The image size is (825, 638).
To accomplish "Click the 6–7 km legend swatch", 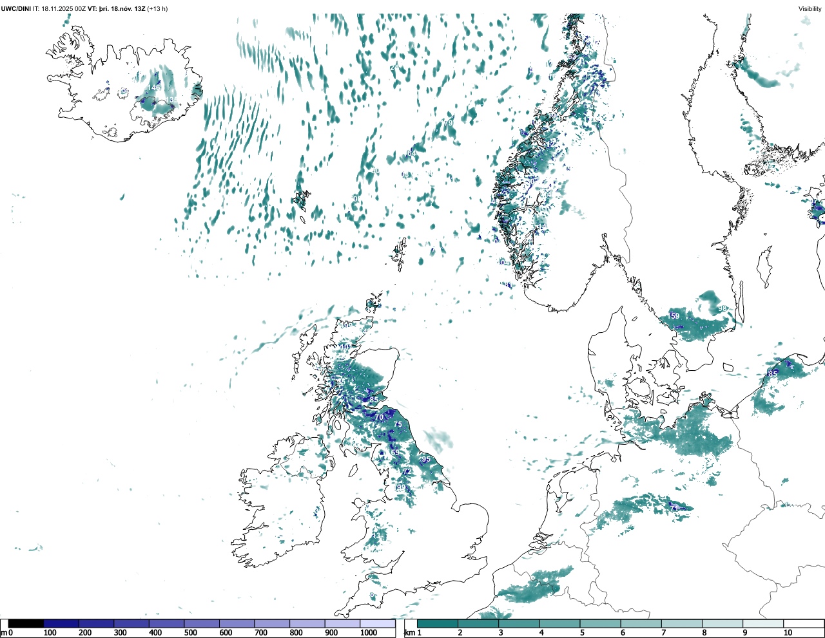I will tap(641, 623).
